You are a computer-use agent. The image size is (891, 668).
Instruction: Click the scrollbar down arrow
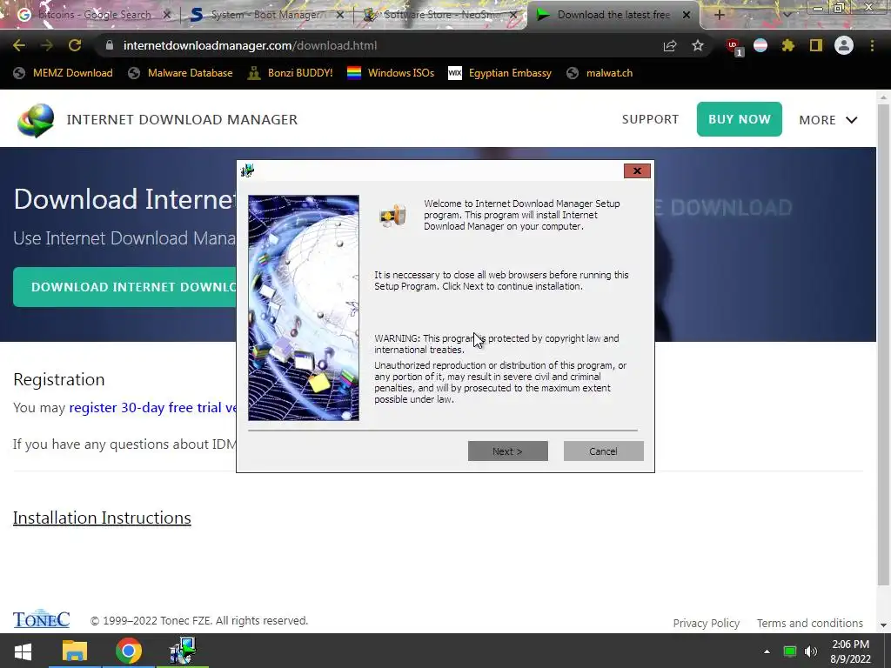[x=883, y=625]
